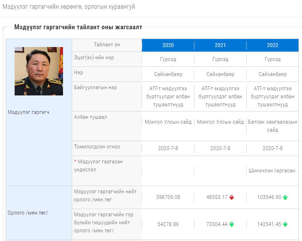
Task: Click the 'Тайлант он' header cell
Action: coord(107,45)
